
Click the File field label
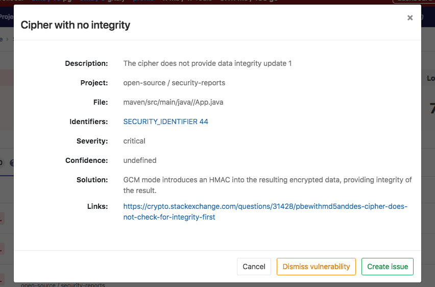pos(100,102)
